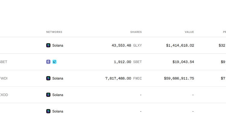Sort by the NETWORKS column header
Image resolution: width=226 pixels, height=129 pixels.
[x=54, y=32]
